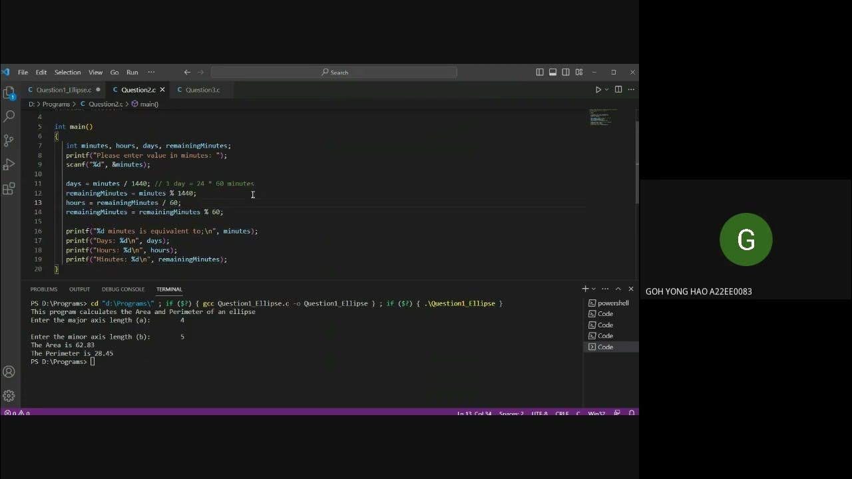Go forward with the navigation arrow
852x479 pixels.
click(x=201, y=72)
